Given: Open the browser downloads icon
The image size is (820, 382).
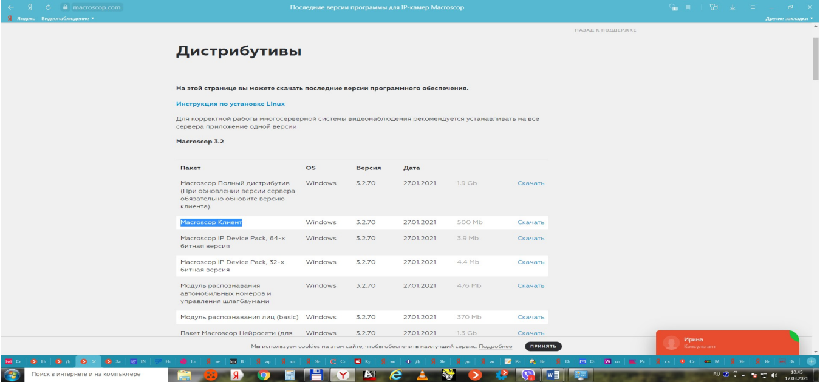Looking at the screenshot, I should 733,7.
